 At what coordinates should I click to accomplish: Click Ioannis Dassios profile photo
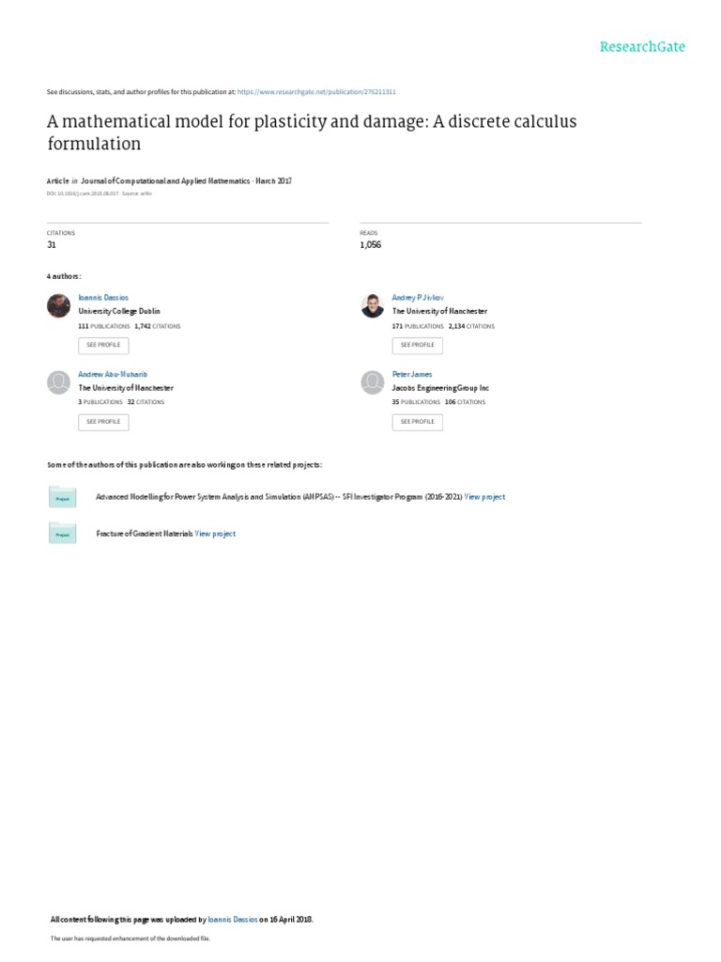58,305
